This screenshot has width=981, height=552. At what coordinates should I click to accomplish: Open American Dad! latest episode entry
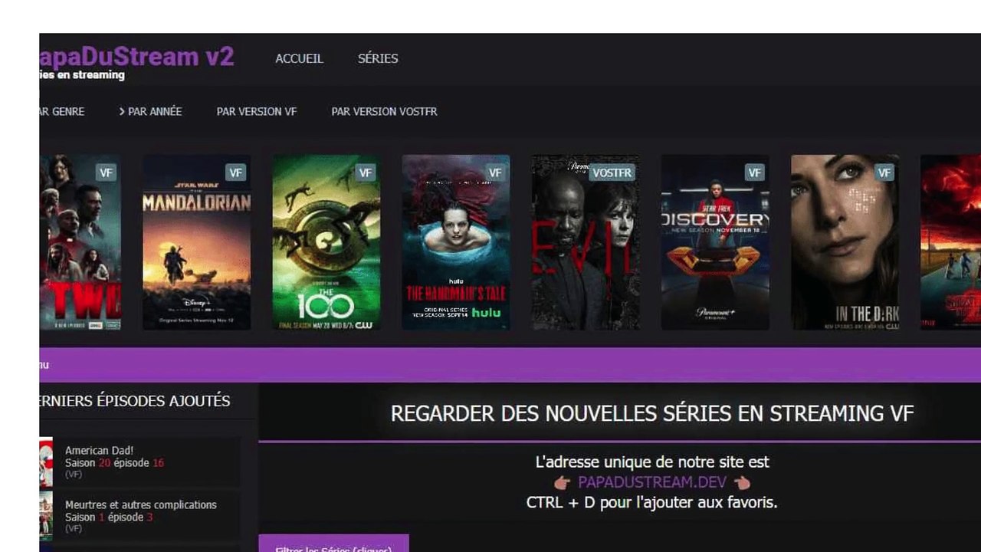click(139, 462)
